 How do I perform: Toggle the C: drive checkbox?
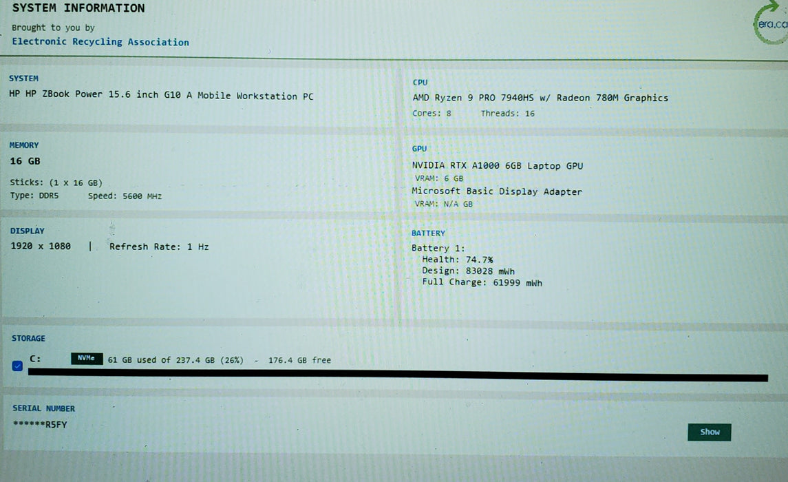(18, 366)
